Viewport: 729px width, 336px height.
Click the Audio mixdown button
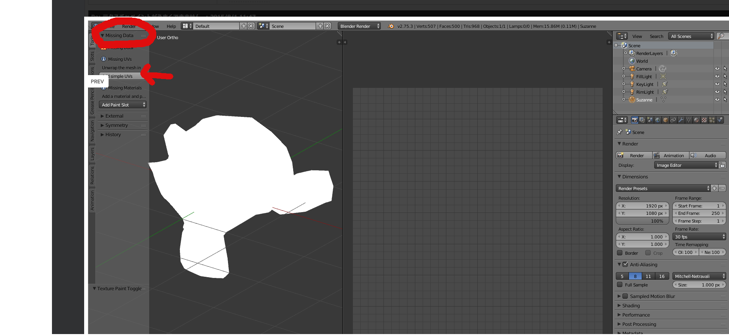point(708,155)
